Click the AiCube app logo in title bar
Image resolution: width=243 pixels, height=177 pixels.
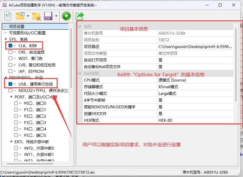[5, 5]
